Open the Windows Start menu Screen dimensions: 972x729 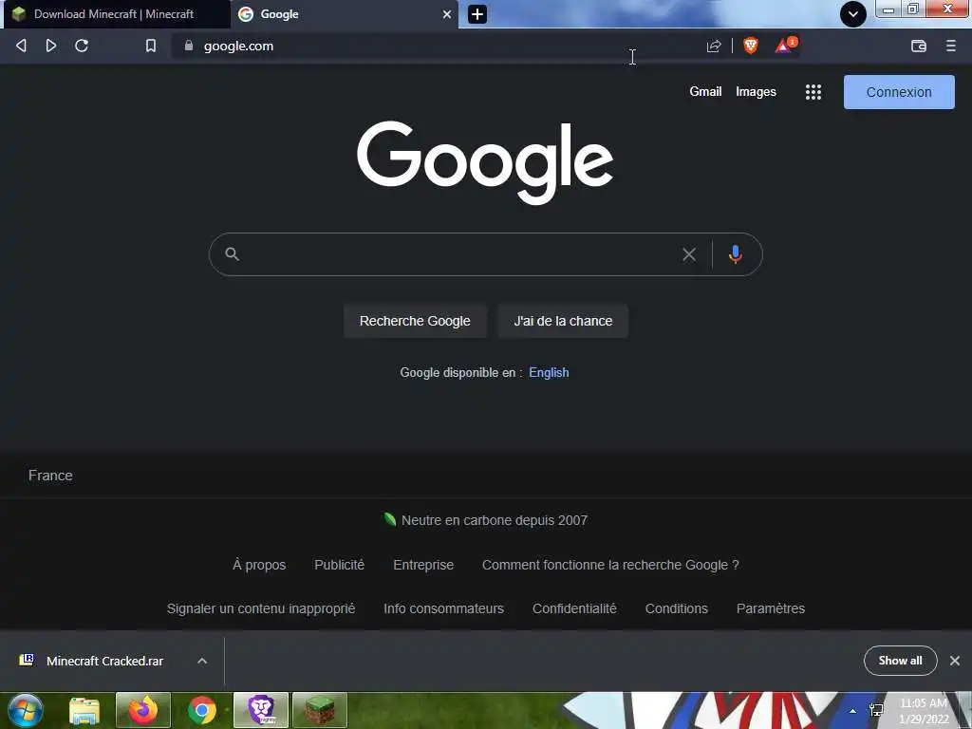[26, 710]
